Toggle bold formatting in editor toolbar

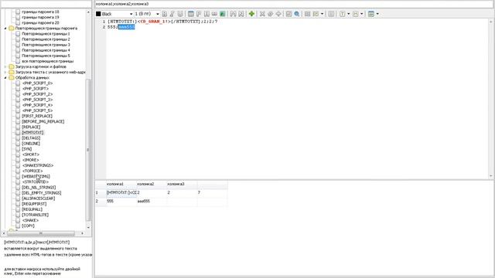[x=165, y=14]
